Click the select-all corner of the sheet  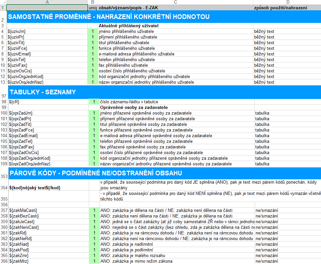point(3,2)
